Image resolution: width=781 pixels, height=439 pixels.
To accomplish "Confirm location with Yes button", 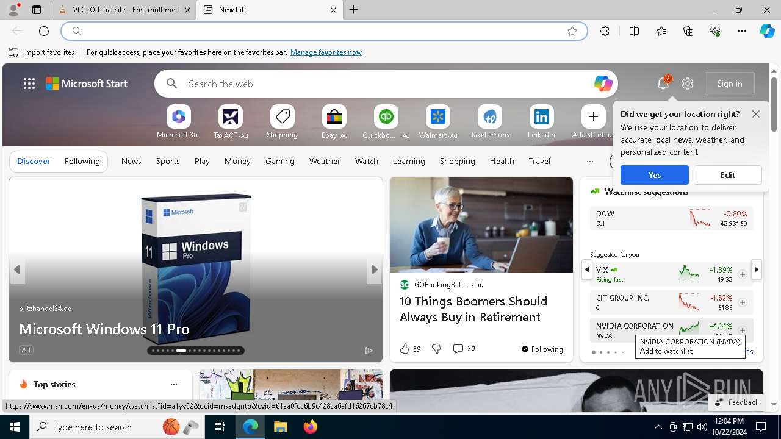I will (x=655, y=175).
